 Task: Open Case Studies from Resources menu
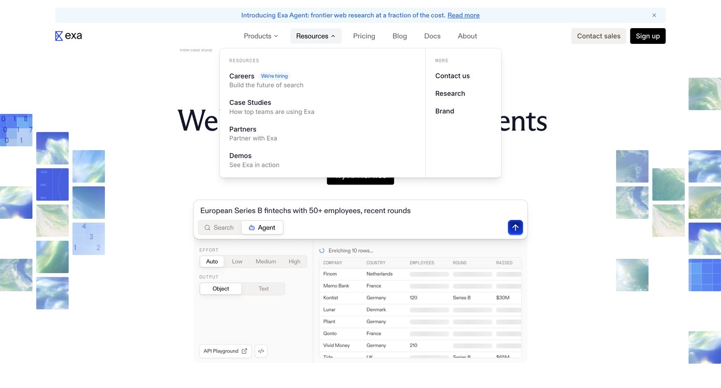coord(250,103)
